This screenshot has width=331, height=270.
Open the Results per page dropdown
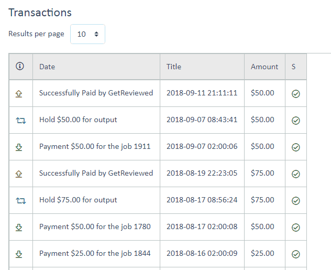87,34
